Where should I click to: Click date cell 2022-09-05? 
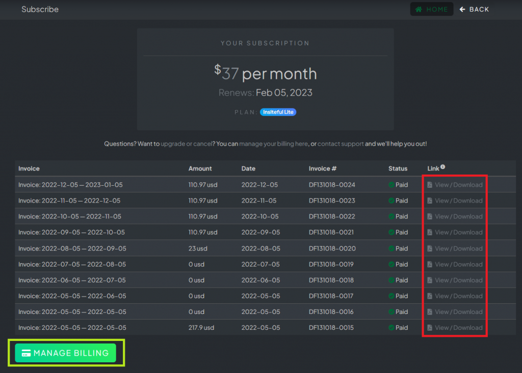coord(260,233)
